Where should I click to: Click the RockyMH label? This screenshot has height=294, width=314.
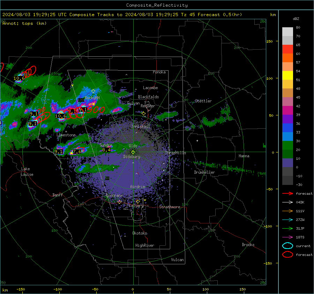point(92,98)
